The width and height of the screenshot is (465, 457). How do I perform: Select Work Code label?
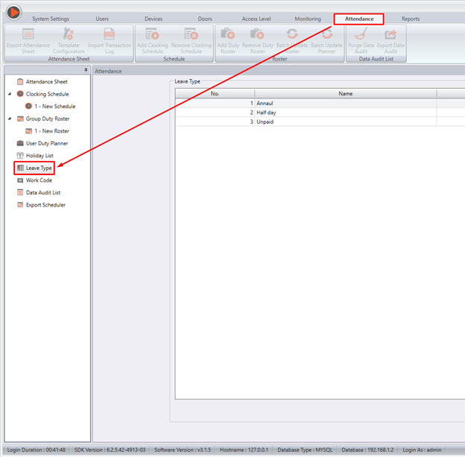point(39,180)
